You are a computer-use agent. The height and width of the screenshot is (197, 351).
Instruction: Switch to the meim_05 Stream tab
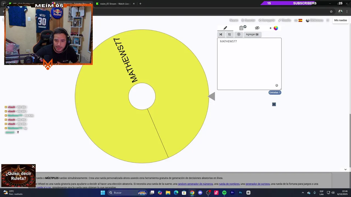tap(115, 4)
